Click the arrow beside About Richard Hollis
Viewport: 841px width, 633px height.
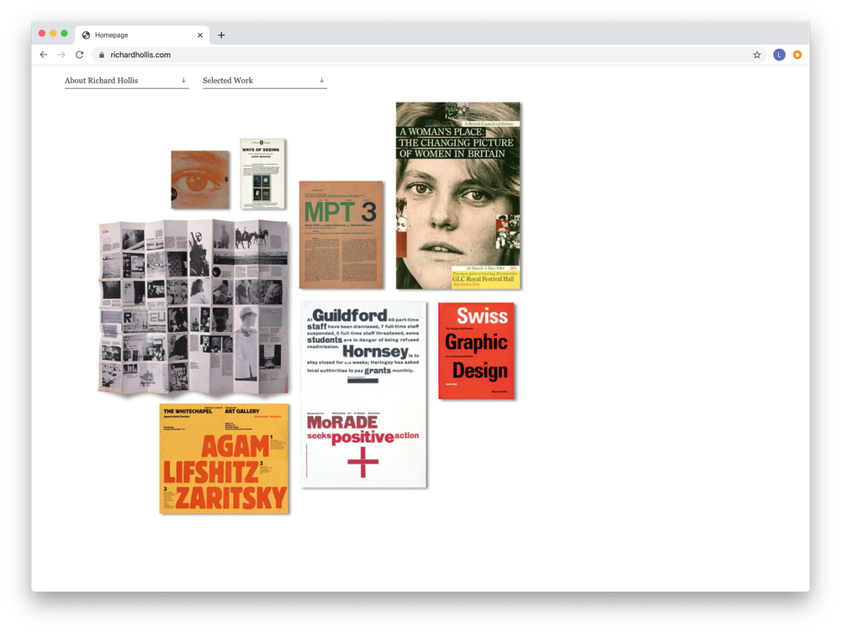tap(183, 80)
